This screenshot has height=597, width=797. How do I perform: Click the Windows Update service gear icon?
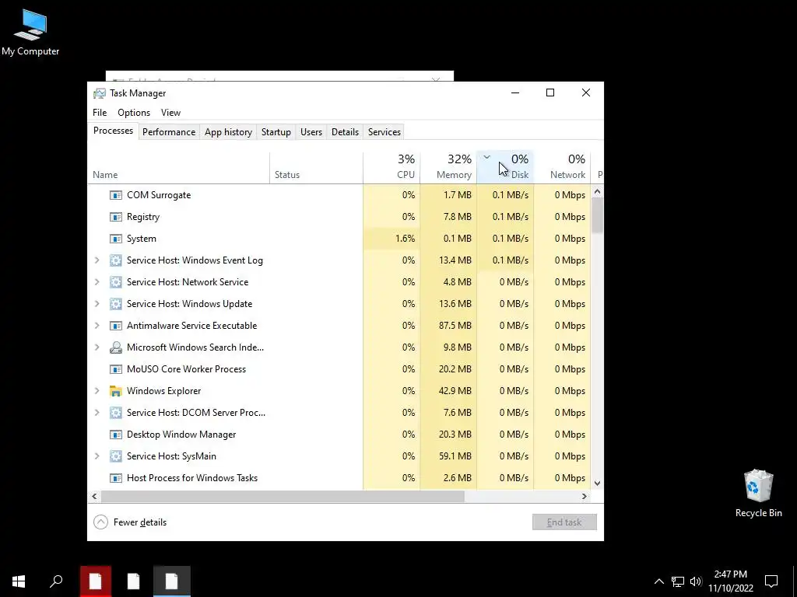116,304
